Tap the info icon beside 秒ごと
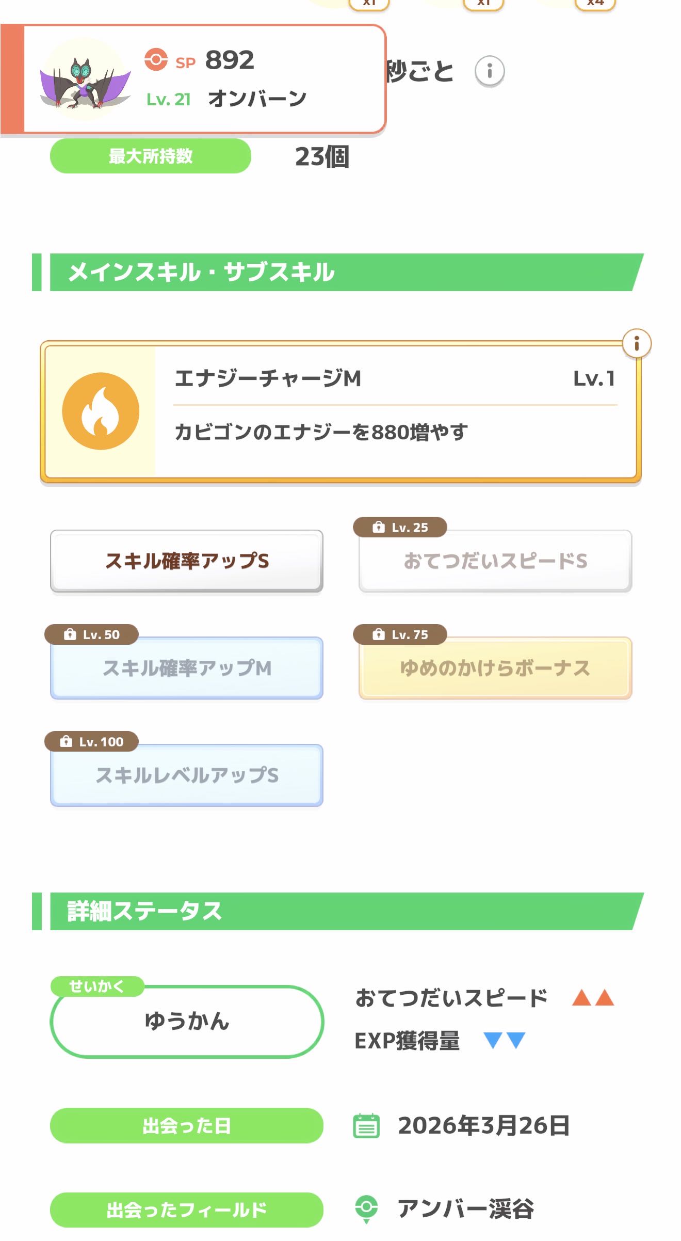The height and width of the screenshot is (1241, 681). [489, 71]
